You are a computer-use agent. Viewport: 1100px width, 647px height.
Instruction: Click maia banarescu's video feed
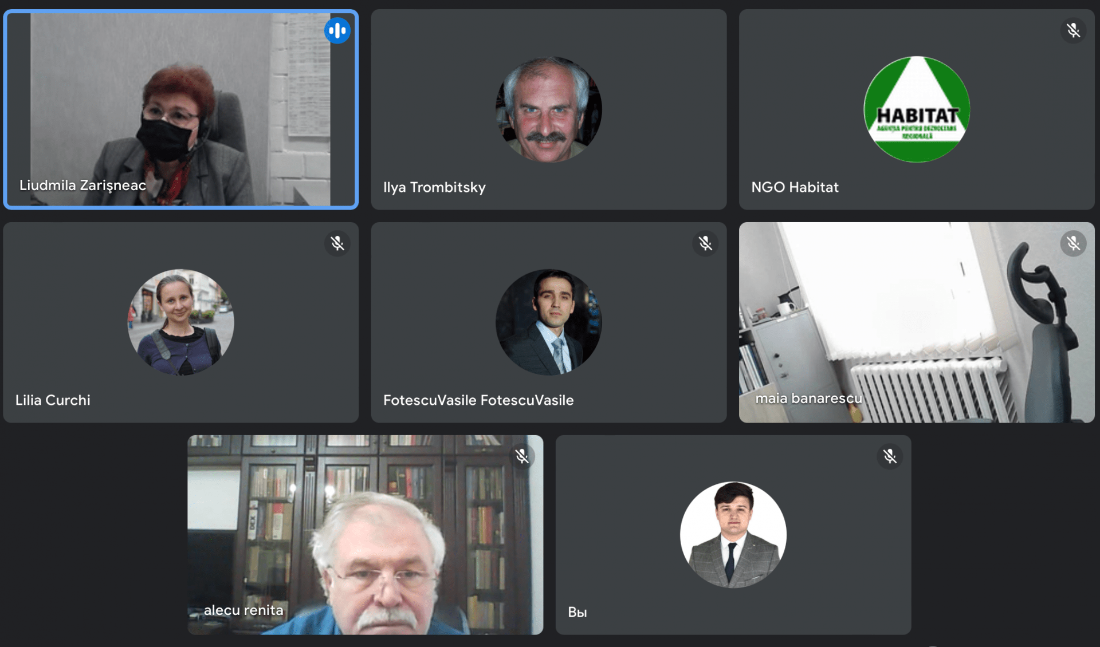tap(917, 322)
